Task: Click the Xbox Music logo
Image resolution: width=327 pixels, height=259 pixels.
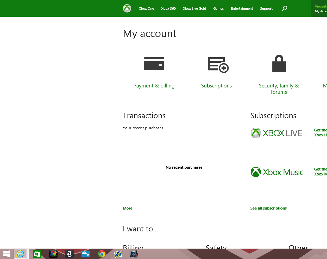Action: pos(277,172)
